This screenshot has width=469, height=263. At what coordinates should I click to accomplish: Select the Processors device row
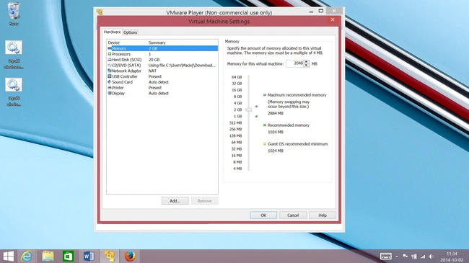tap(162, 54)
